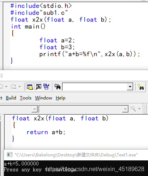
Task: Click the #include"sub1.c" line
Action: 39,13
